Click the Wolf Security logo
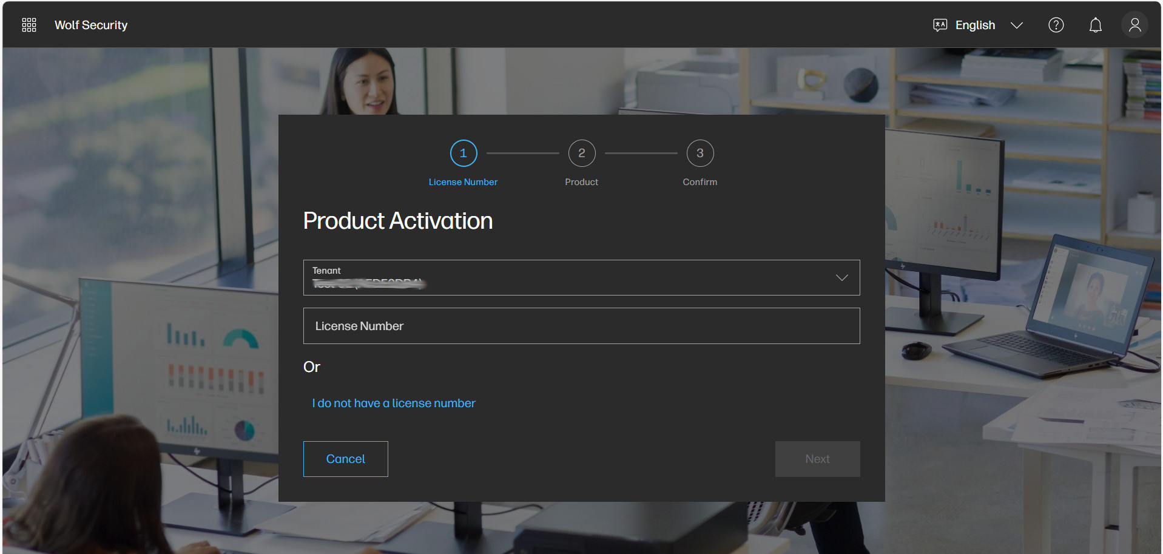This screenshot has height=554, width=1163. coord(90,25)
